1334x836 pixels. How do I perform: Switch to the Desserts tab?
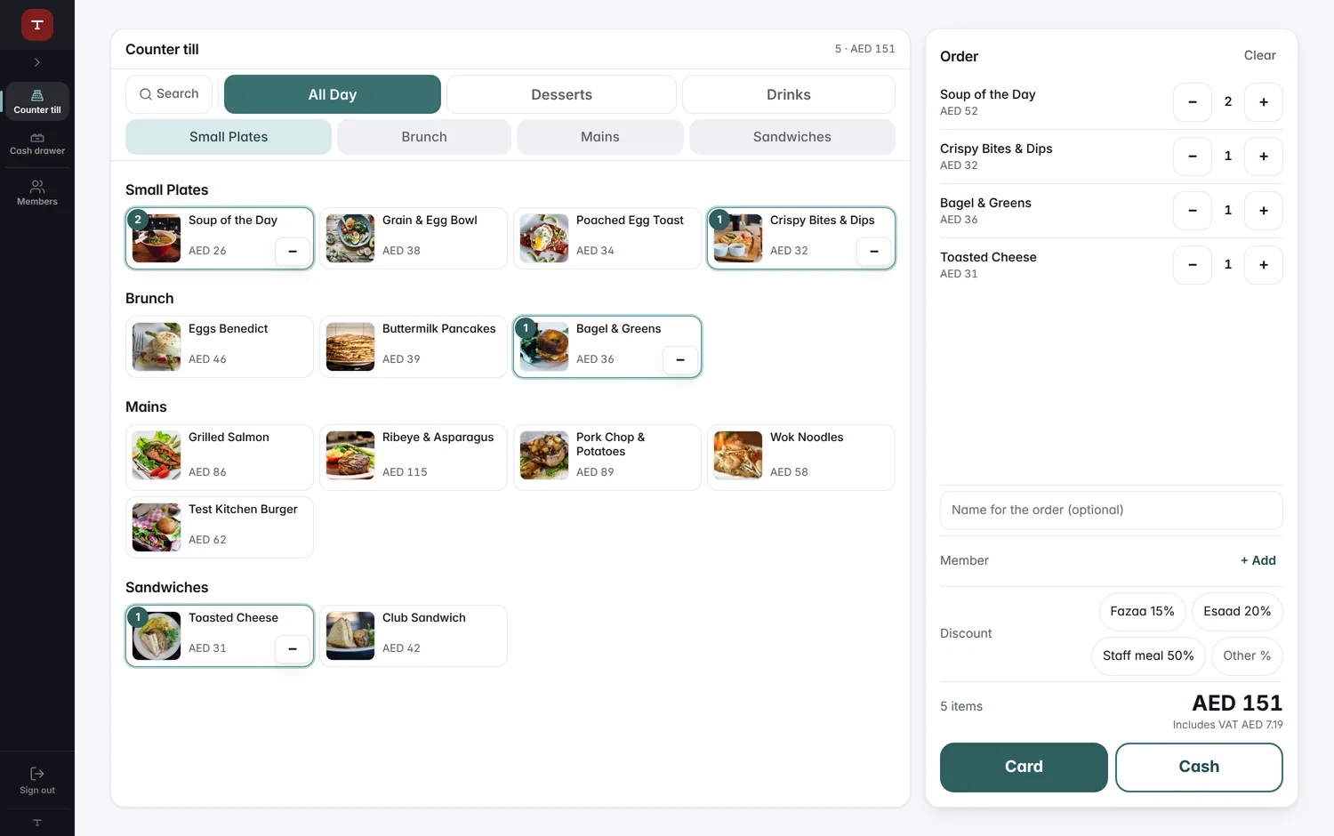pos(561,94)
